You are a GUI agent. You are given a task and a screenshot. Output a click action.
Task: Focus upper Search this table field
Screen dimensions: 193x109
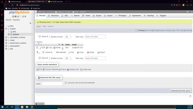95,37
